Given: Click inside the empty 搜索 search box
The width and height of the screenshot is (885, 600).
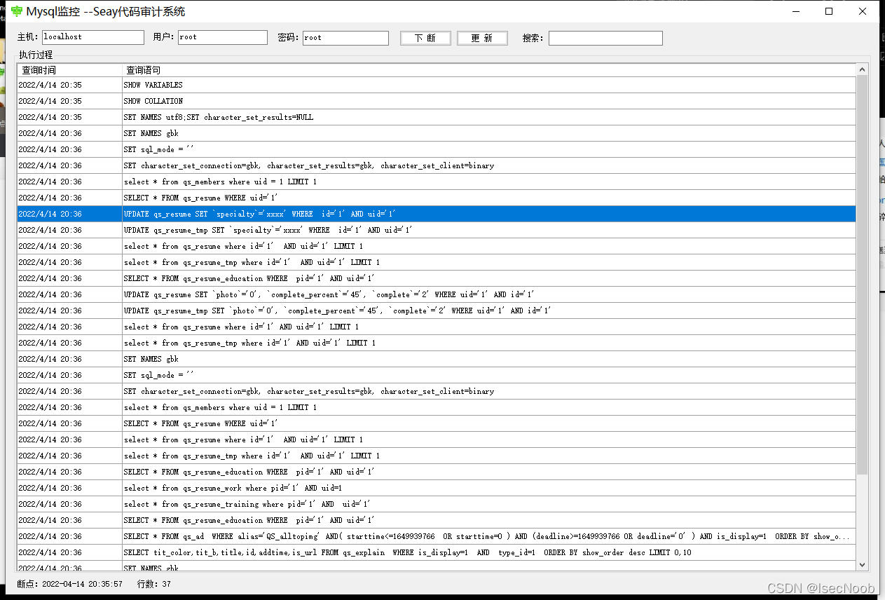Looking at the screenshot, I should point(605,38).
